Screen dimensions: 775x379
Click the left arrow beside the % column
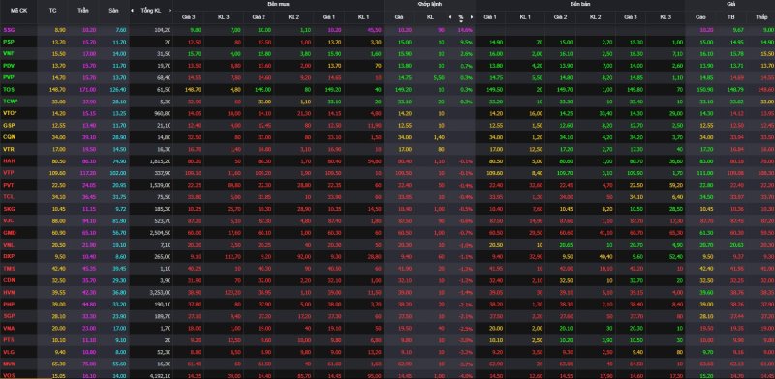pyautogui.click(x=450, y=17)
